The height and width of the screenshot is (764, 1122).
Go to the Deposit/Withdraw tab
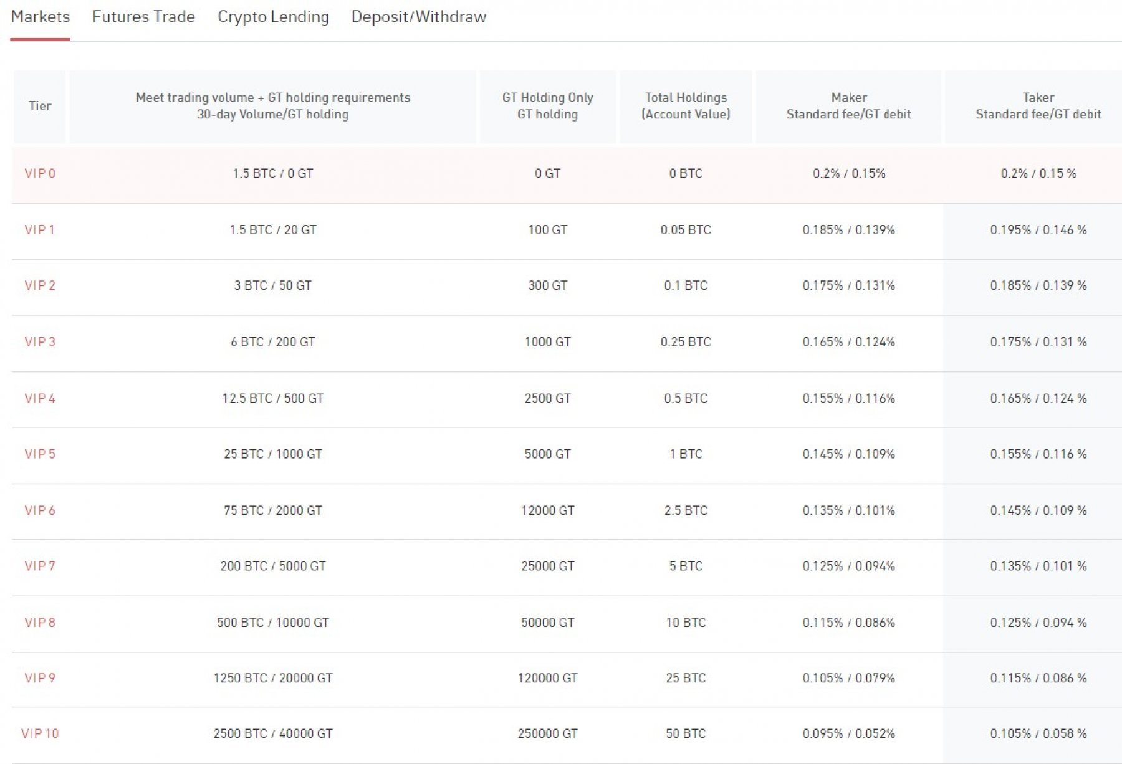click(x=418, y=17)
